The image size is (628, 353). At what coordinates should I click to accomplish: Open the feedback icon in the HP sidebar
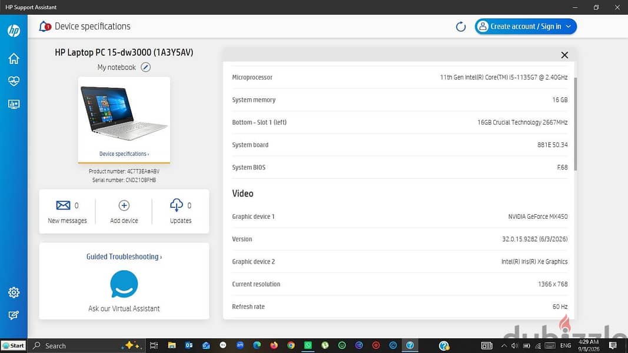[x=14, y=315]
